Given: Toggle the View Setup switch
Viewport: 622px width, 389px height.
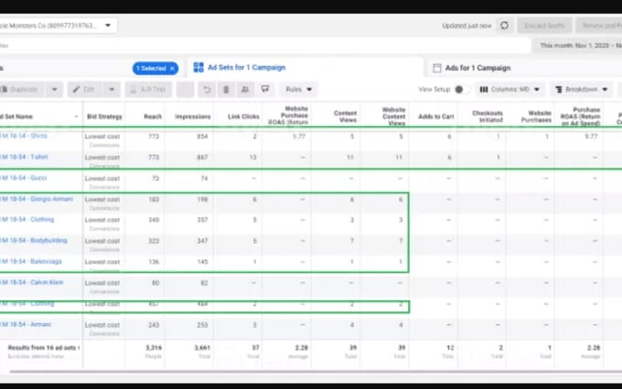Looking at the screenshot, I should [461, 90].
